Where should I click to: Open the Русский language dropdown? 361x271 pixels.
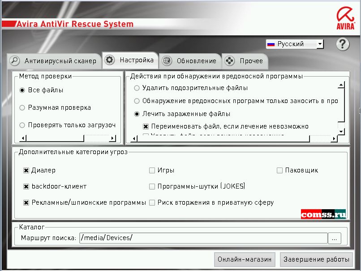295,44
